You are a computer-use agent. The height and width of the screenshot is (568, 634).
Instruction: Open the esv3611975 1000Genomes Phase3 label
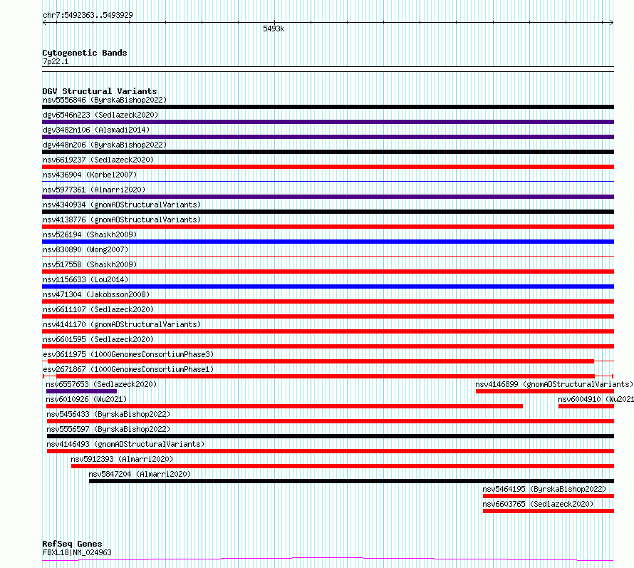(x=128, y=354)
